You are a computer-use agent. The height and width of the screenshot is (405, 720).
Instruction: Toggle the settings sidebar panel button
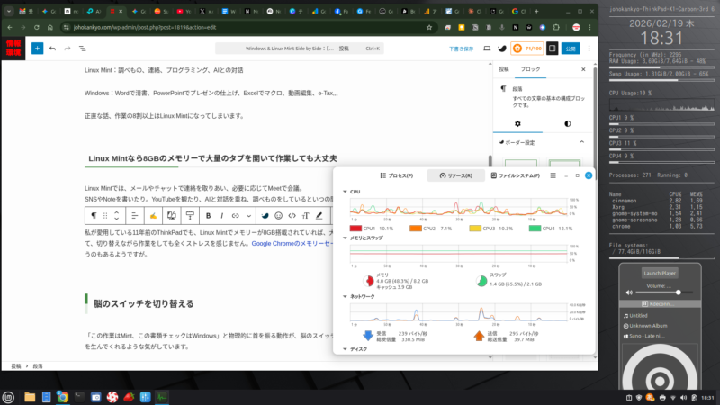(x=553, y=49)
